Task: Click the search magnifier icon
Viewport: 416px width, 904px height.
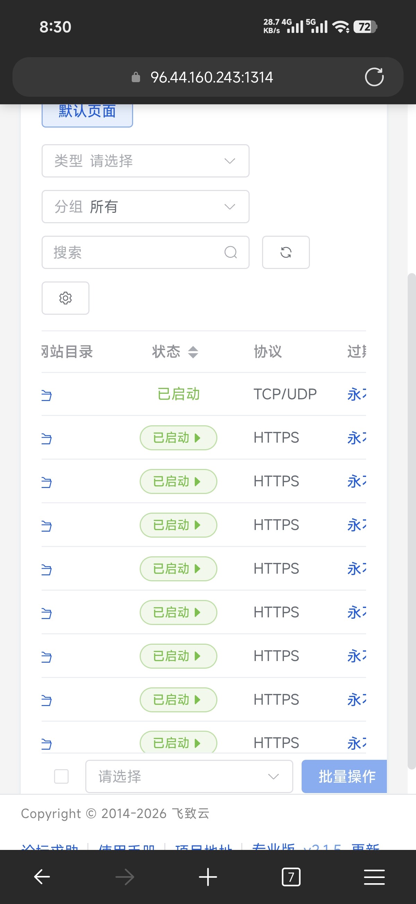Action: [x=231, y=252]
